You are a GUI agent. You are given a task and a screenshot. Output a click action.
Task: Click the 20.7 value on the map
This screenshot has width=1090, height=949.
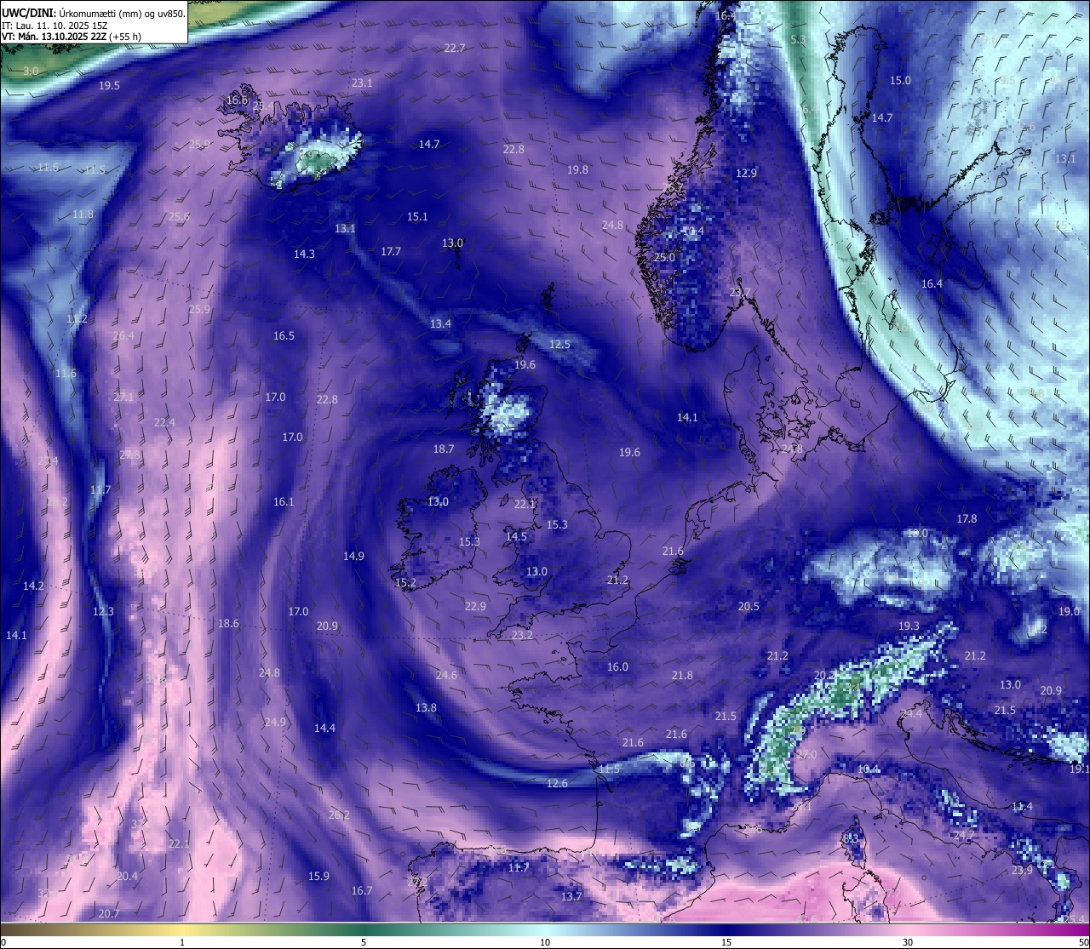(x=109, y=914)
